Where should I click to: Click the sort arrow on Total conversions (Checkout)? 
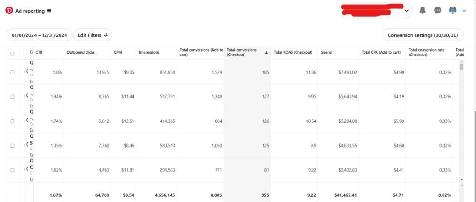coord(266,53)
